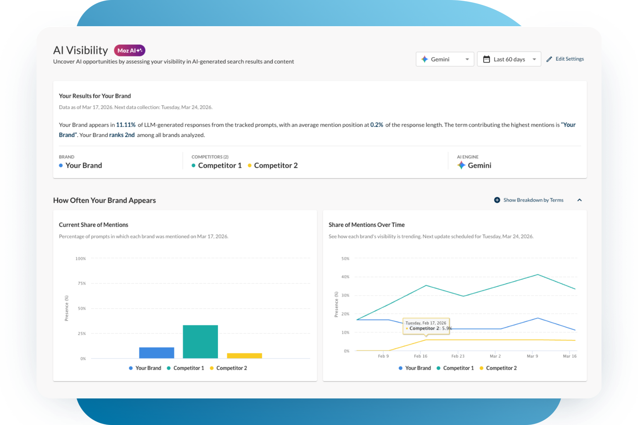Click Share of Mentions Over Time heading

pyautogui.click(x=366, y=225)
